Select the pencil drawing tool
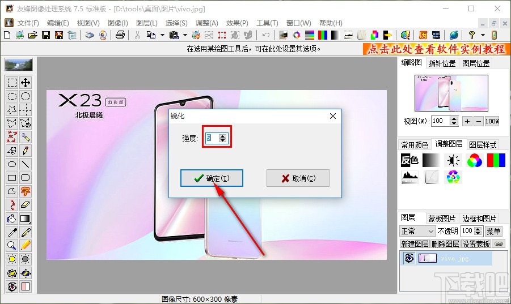The width and height of the screenshot is (511, 304). point(26,151)
